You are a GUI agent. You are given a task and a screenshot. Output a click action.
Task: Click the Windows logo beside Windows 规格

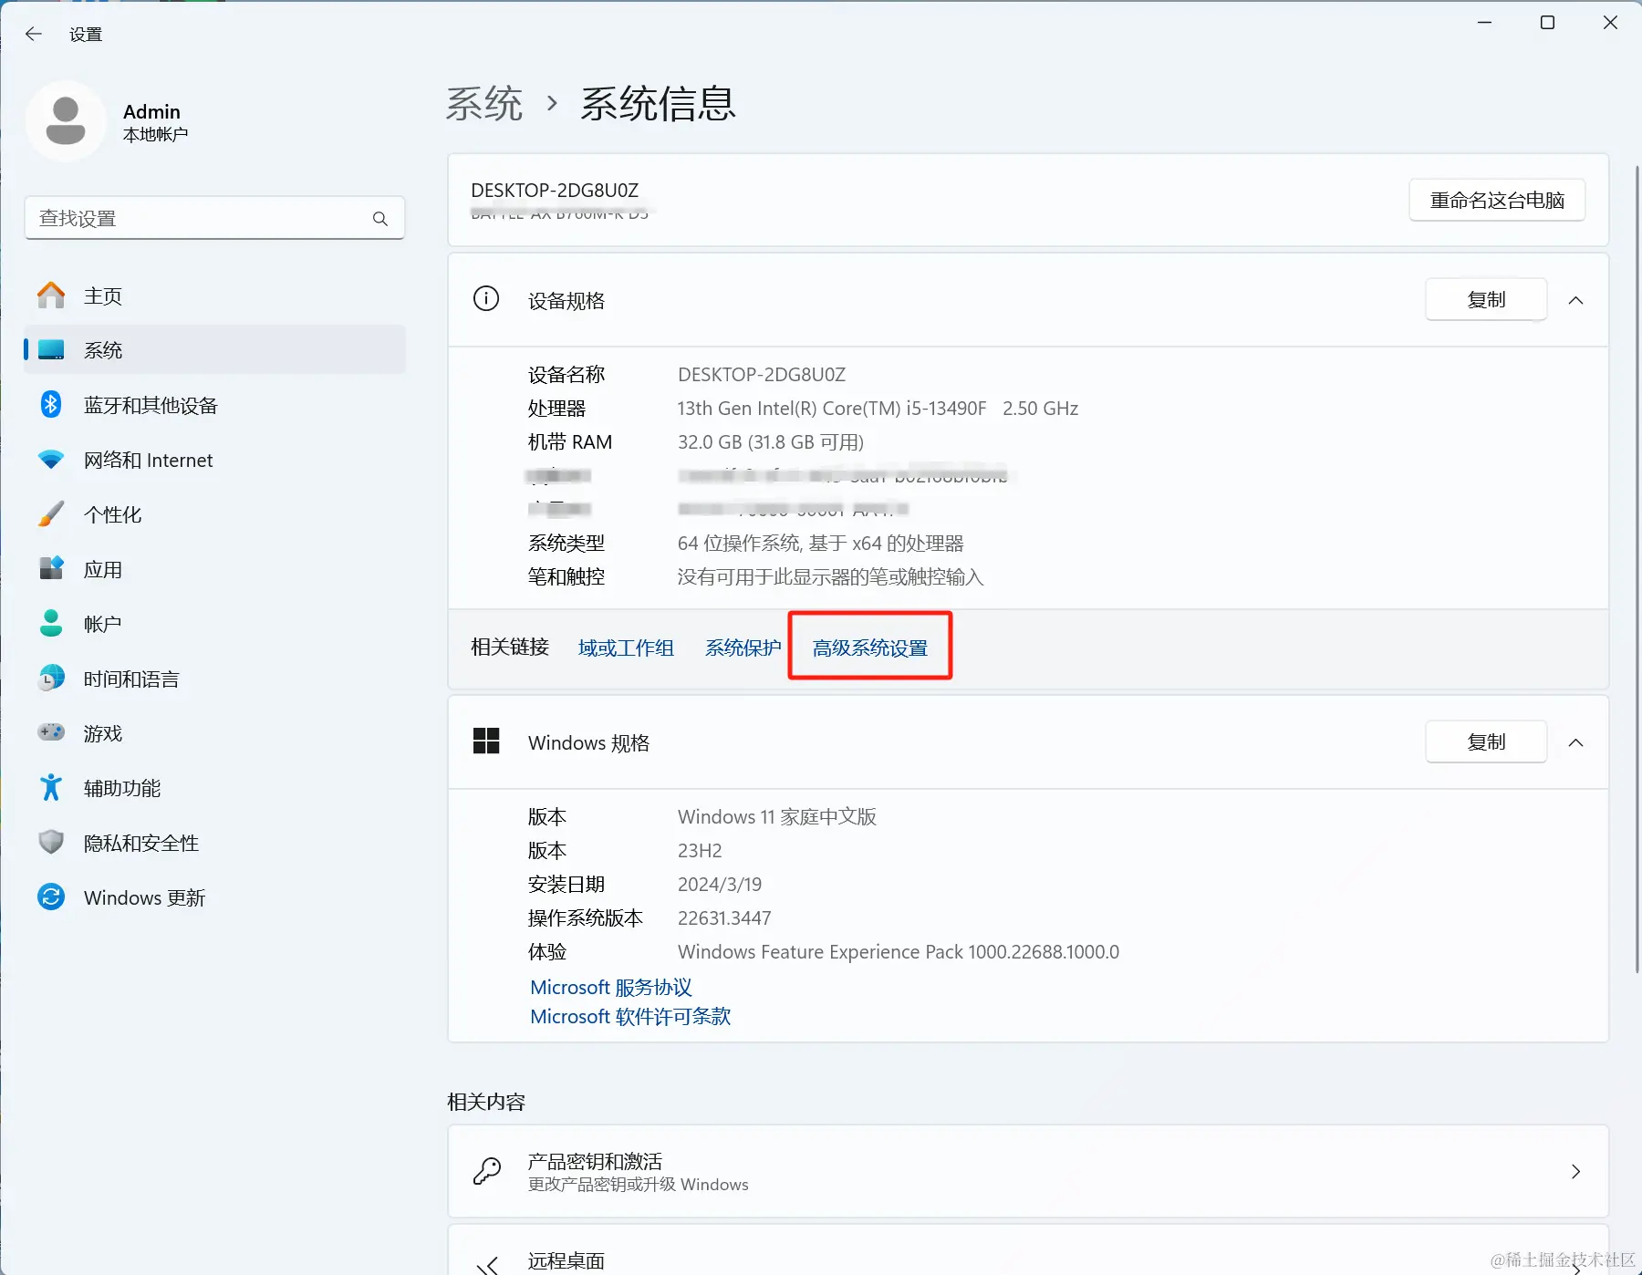486,741
